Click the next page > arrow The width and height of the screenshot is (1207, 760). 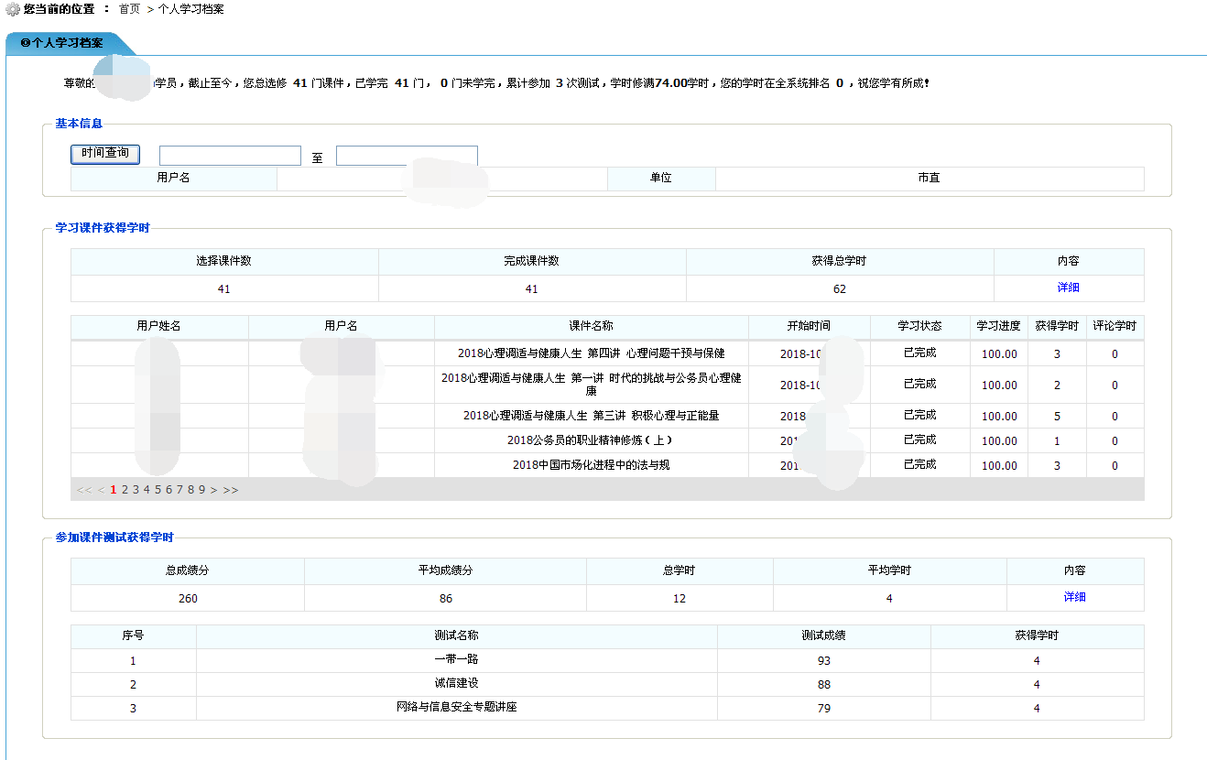click(213, 490)
